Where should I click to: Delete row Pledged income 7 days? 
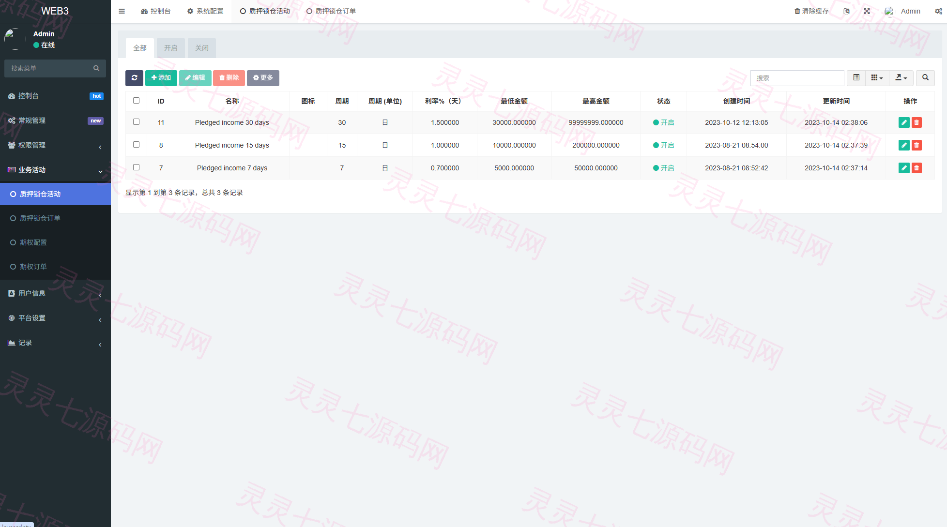point(916,168)
